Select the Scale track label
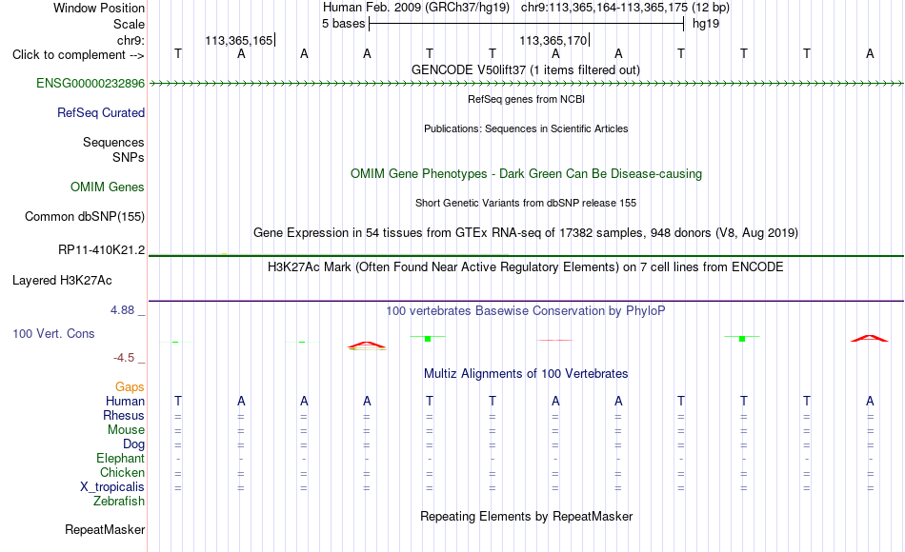Screen dimensions: 905x552 (x=129, y=24)
